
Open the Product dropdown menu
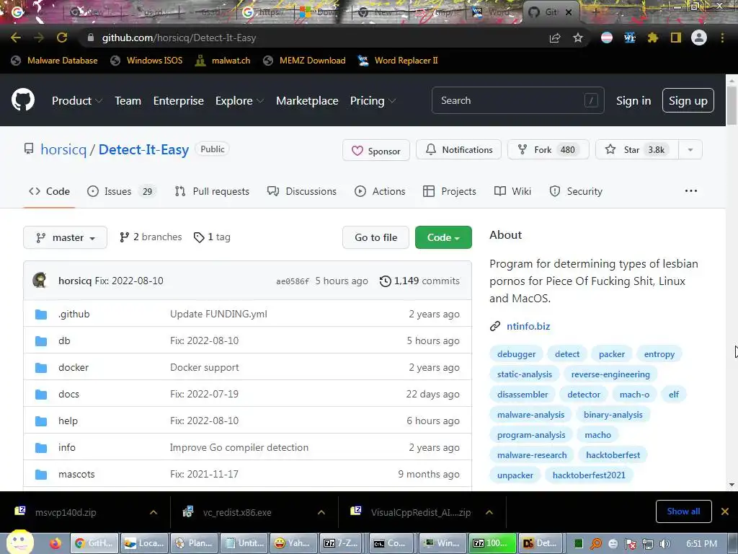[77, 101]
